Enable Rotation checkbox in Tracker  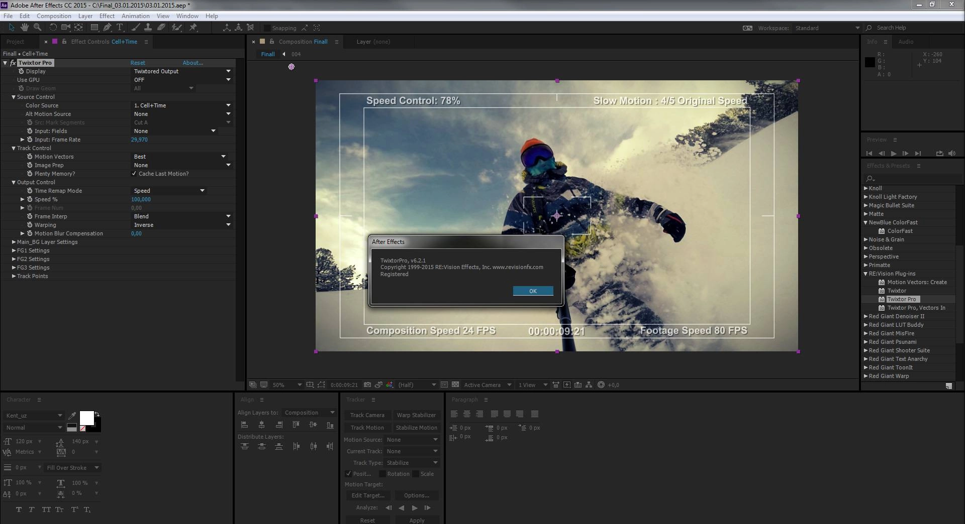click(382, 474)
